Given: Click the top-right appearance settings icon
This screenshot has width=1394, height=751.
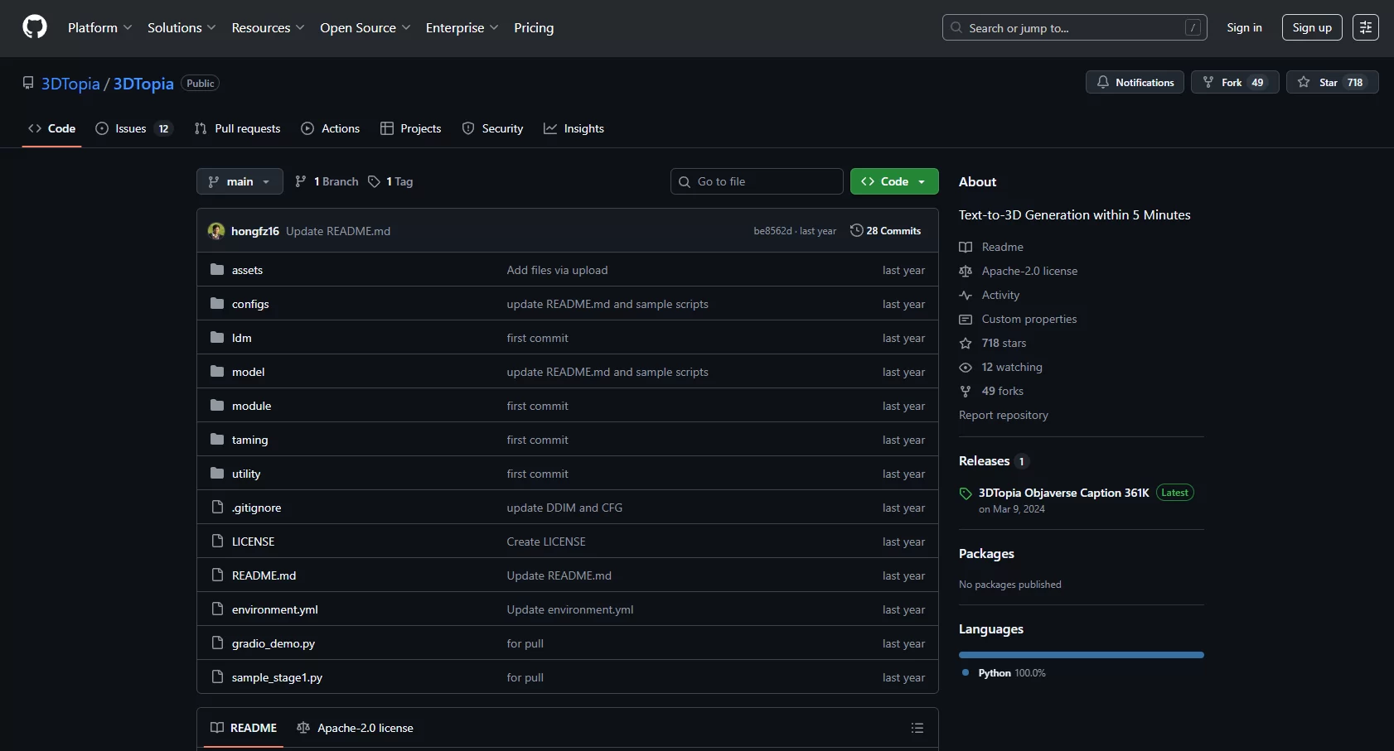Looking at the screenshot, I should click(x=1365, y=27).
